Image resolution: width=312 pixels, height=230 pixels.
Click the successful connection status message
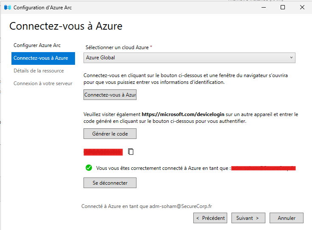tap(163, 168)
